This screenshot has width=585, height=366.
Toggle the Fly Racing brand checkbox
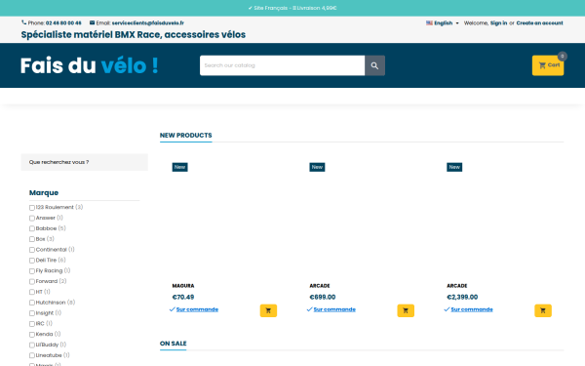[x=32, y=271]
